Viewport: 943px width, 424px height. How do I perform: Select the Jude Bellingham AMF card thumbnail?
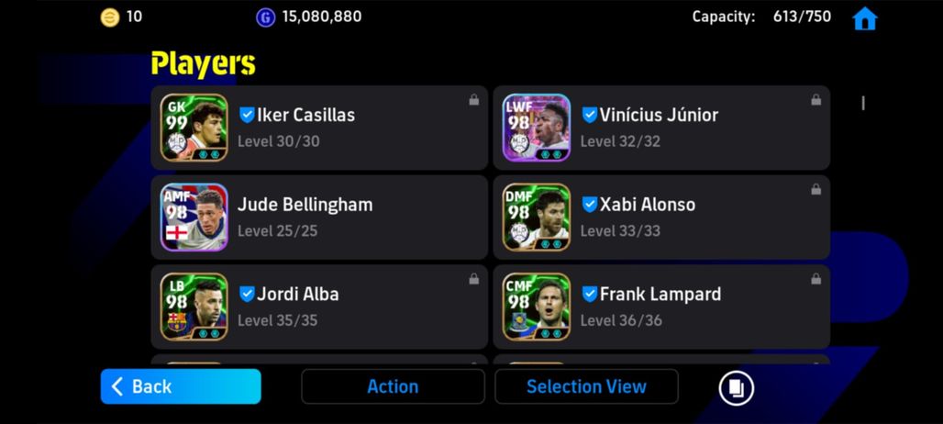point(194,218)
